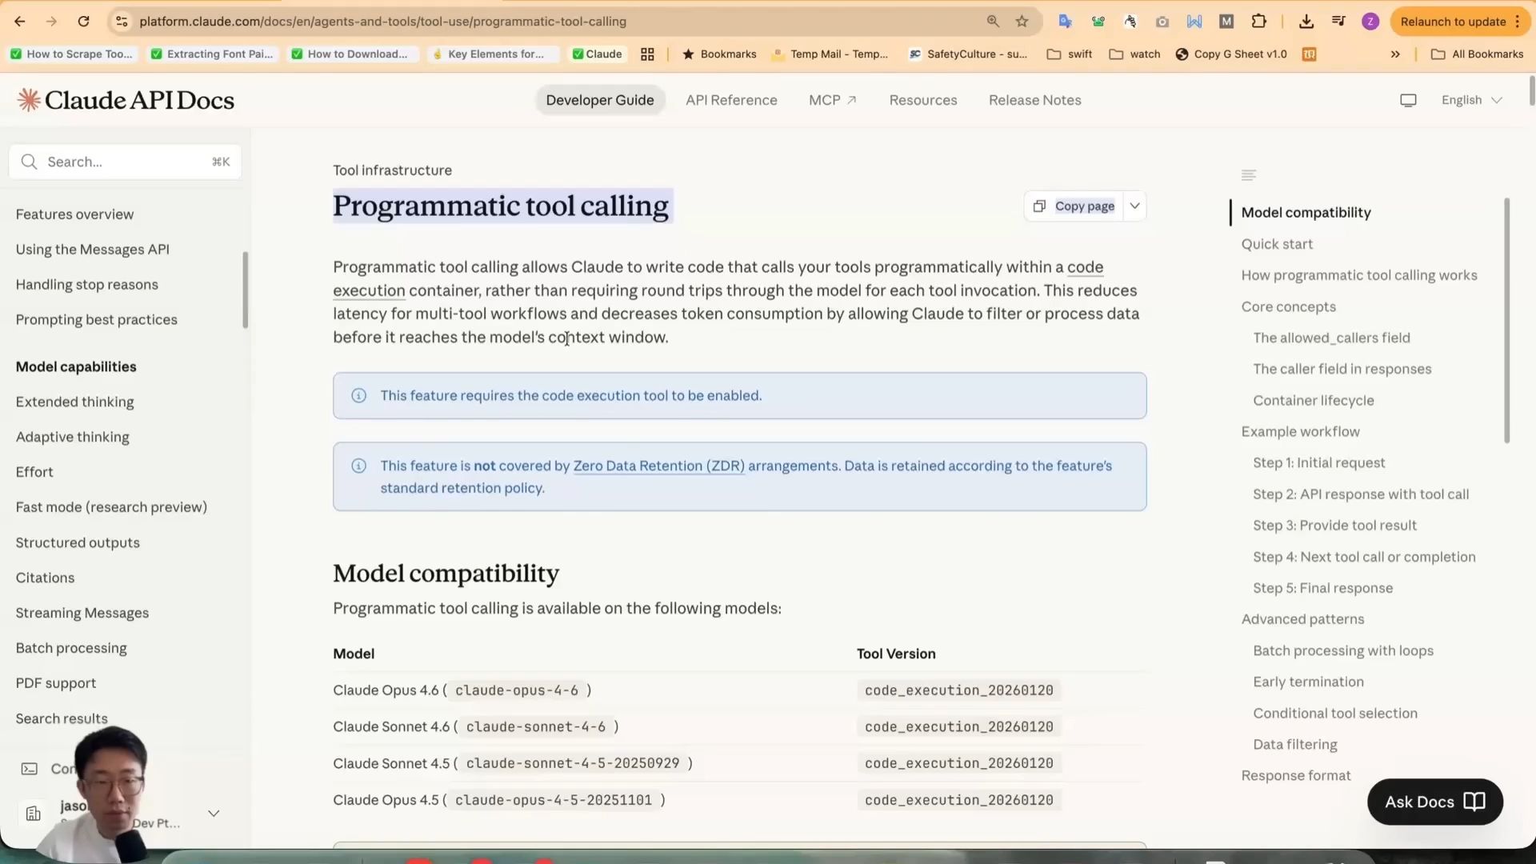Viewport: 1536px width, 864px height.
Task: Expand the Copy page options chevron
Action: (1134, 206)
